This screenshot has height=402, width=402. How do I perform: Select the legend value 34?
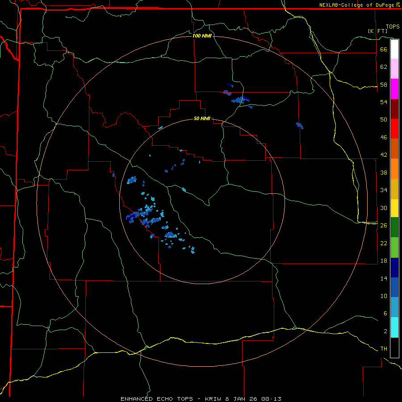(x=384, y=190)
